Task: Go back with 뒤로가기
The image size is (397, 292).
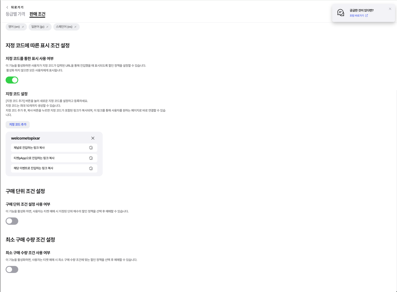Action: click(x=15, y=7)
